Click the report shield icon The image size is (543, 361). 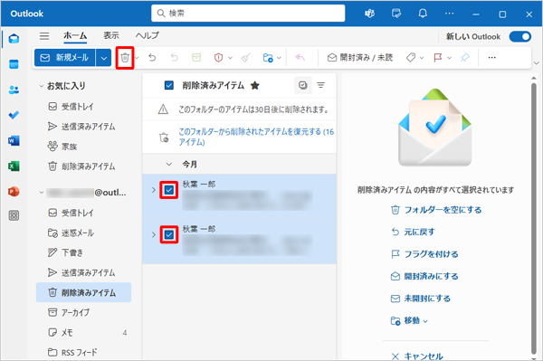pyautogui.click(x=218, y=58)
